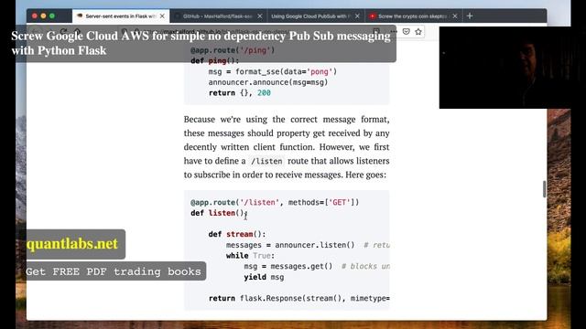Close the Server-sent events in Flask tab
The image size is (586, 329).
(162, 16)
